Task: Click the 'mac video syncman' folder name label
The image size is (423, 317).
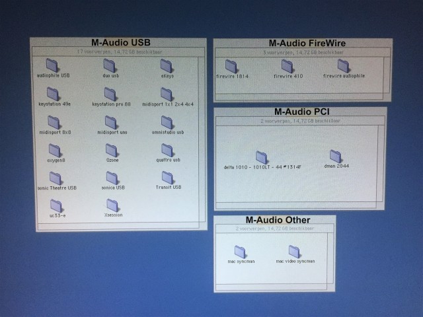Action: 295,262
